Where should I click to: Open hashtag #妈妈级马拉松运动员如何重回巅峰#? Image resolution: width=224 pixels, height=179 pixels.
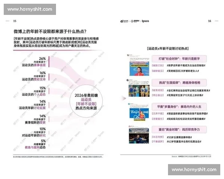[x=186, y=119]
